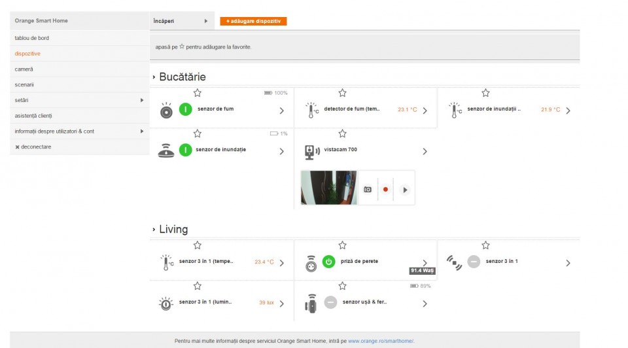Click the wall plug device icon
The width and height of the screenshot is (628, 348).
(311, 264)
